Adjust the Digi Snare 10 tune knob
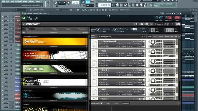The height and width of the screenshot is (111, 198). 153,61
